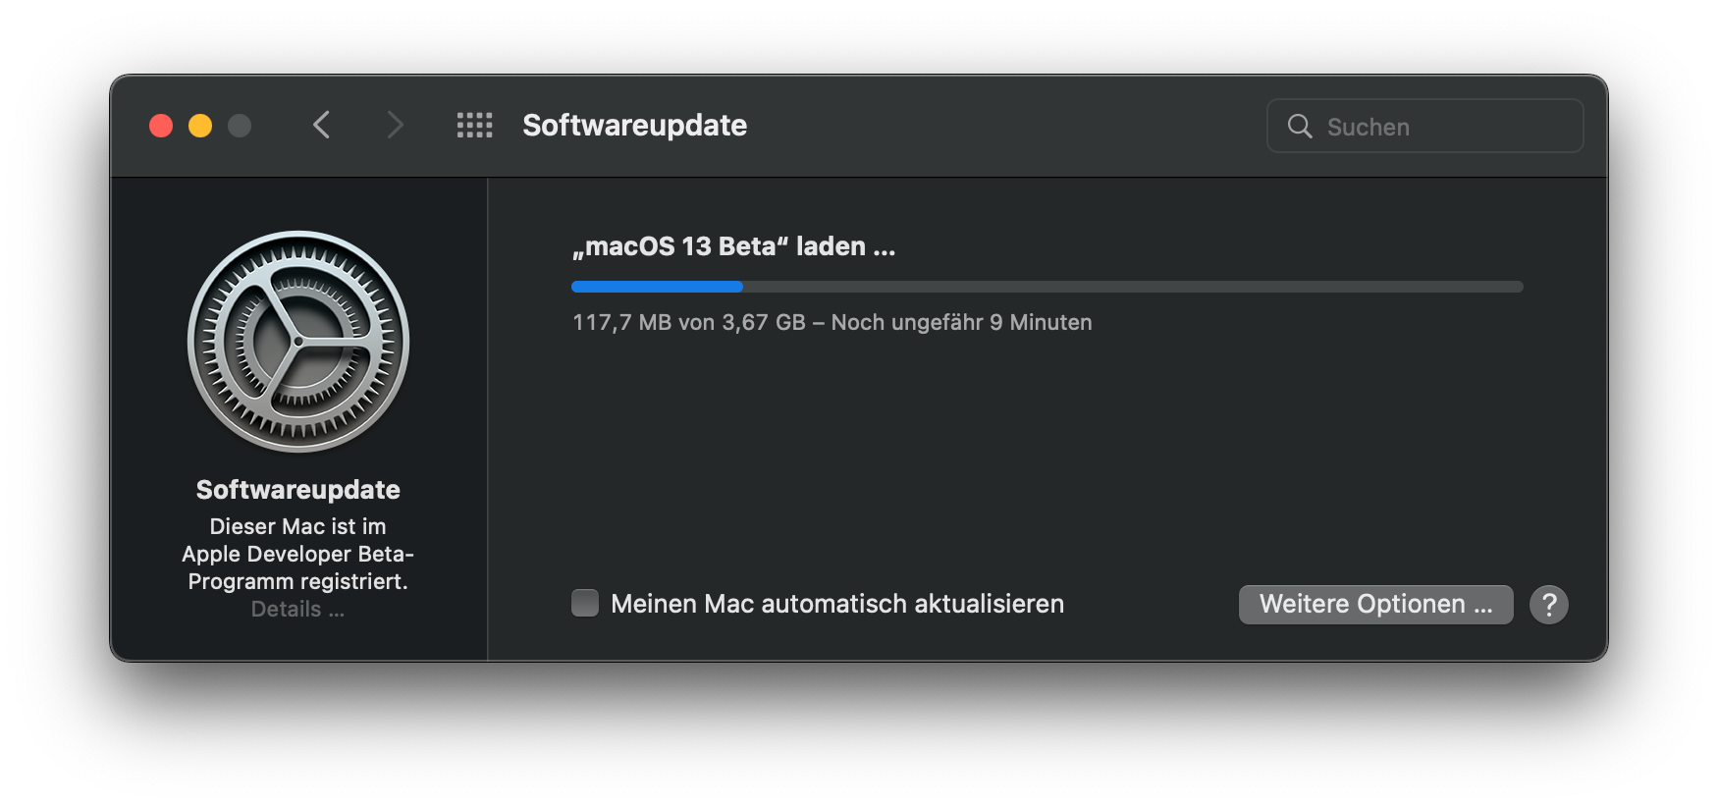The image size is (1718, 807).
Task: Click the "Meinen Mac automatisch aktualisieren" label
Action: (836, 604)
